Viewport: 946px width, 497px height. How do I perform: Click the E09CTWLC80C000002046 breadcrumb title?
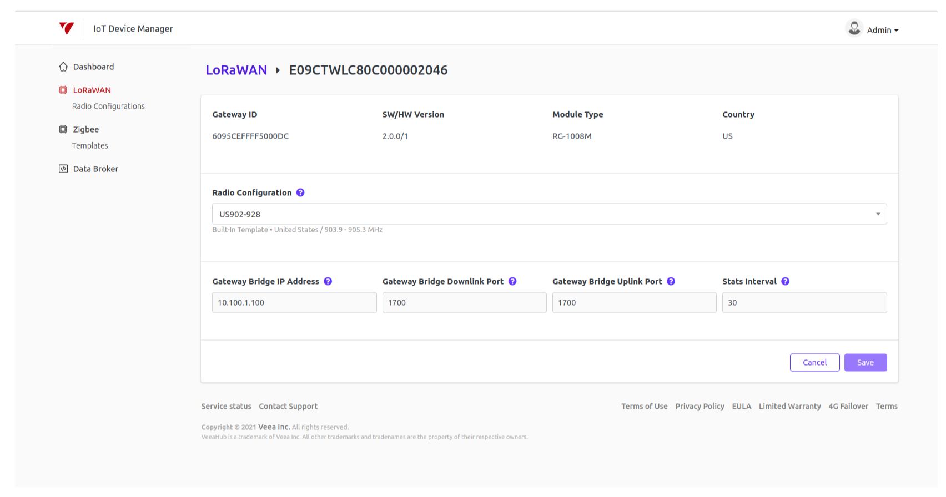pyautogui.click(x=368, y=70)
